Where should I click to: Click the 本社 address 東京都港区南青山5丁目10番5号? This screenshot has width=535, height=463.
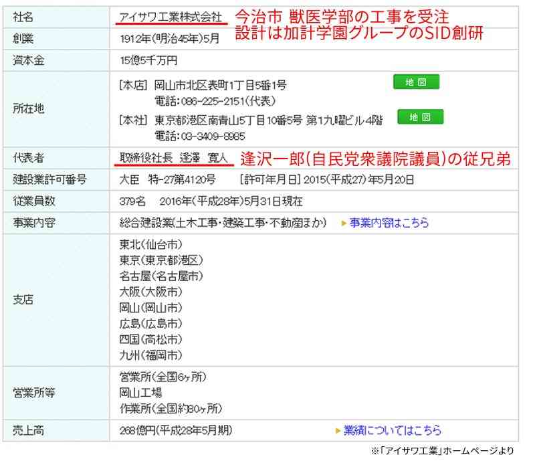click(x=228, y=120)
